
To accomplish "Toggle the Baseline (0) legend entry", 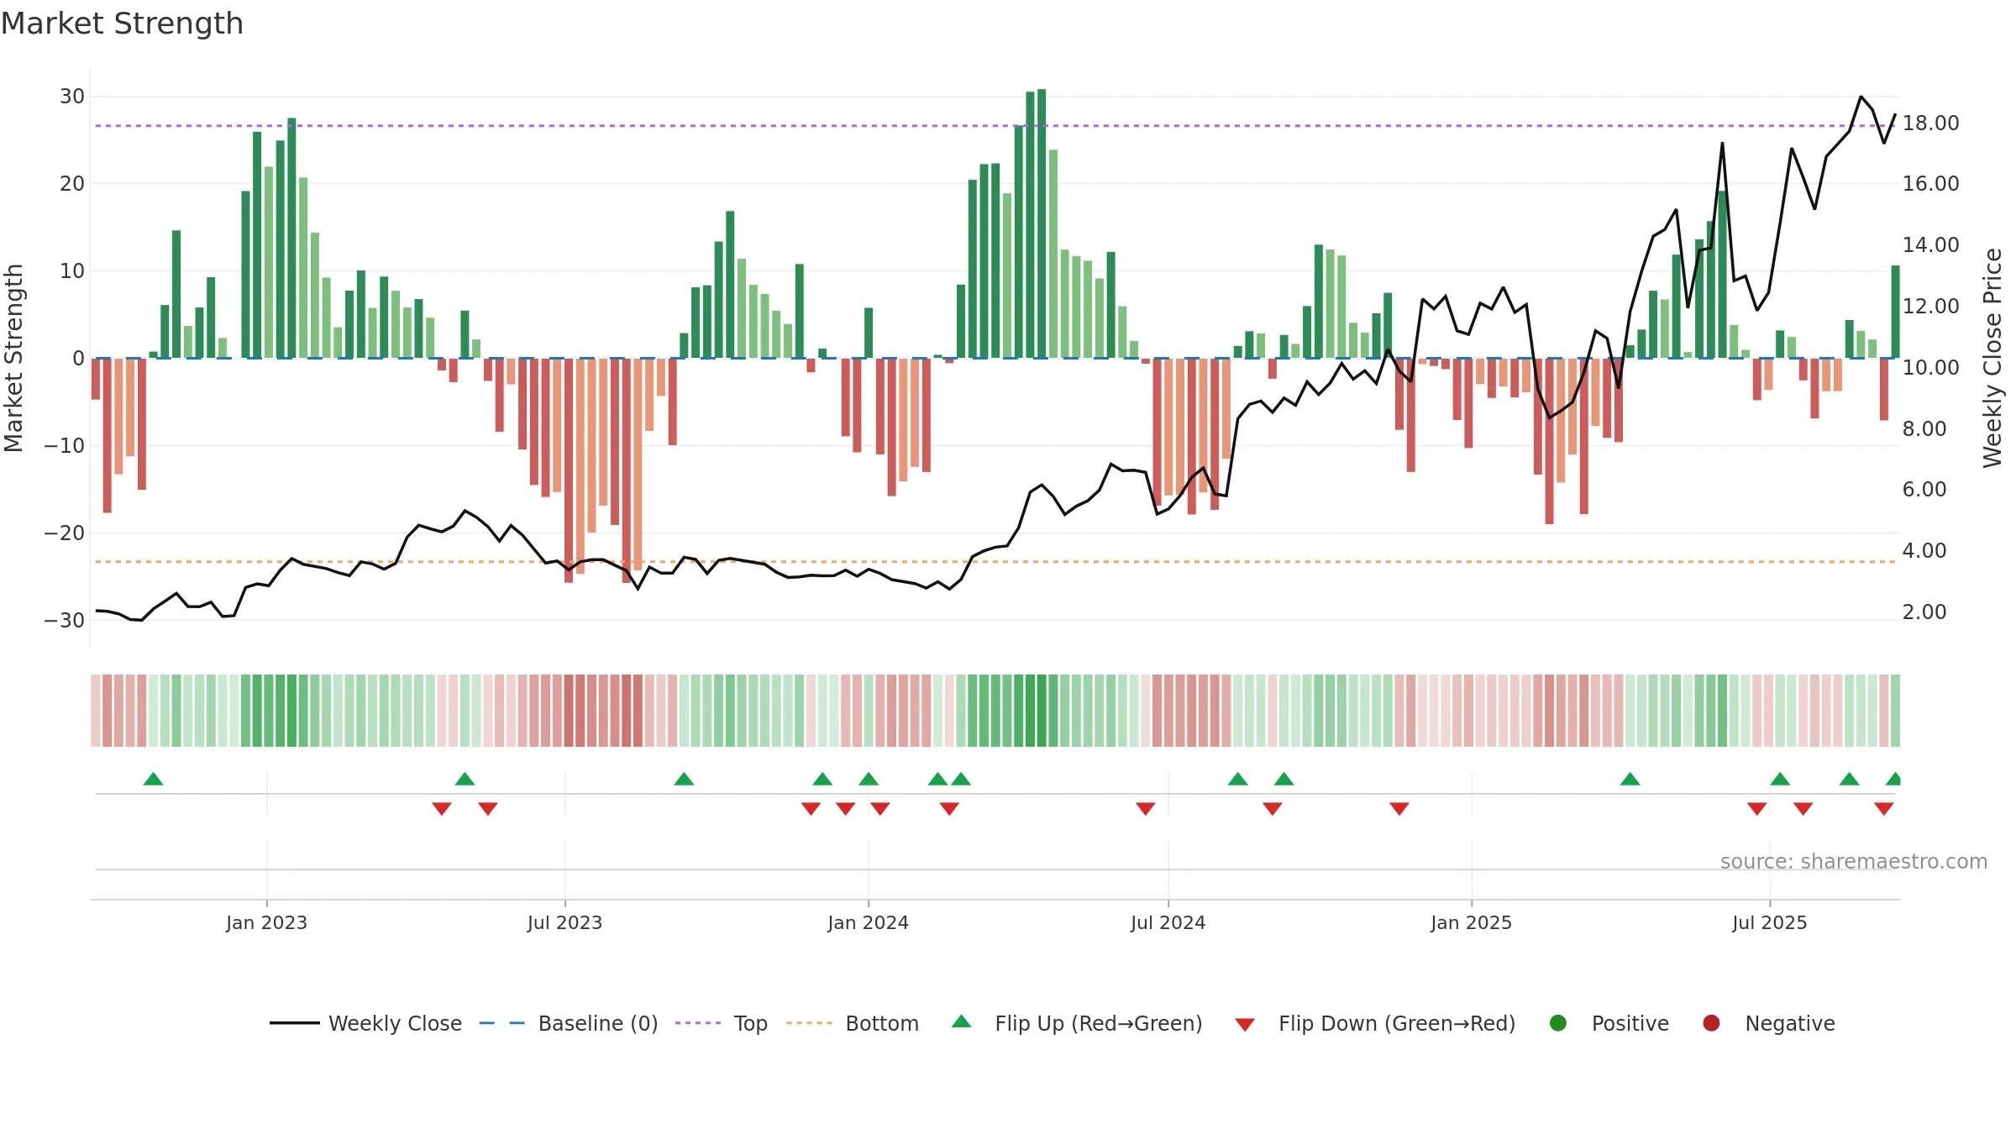I will [569, 1023].
